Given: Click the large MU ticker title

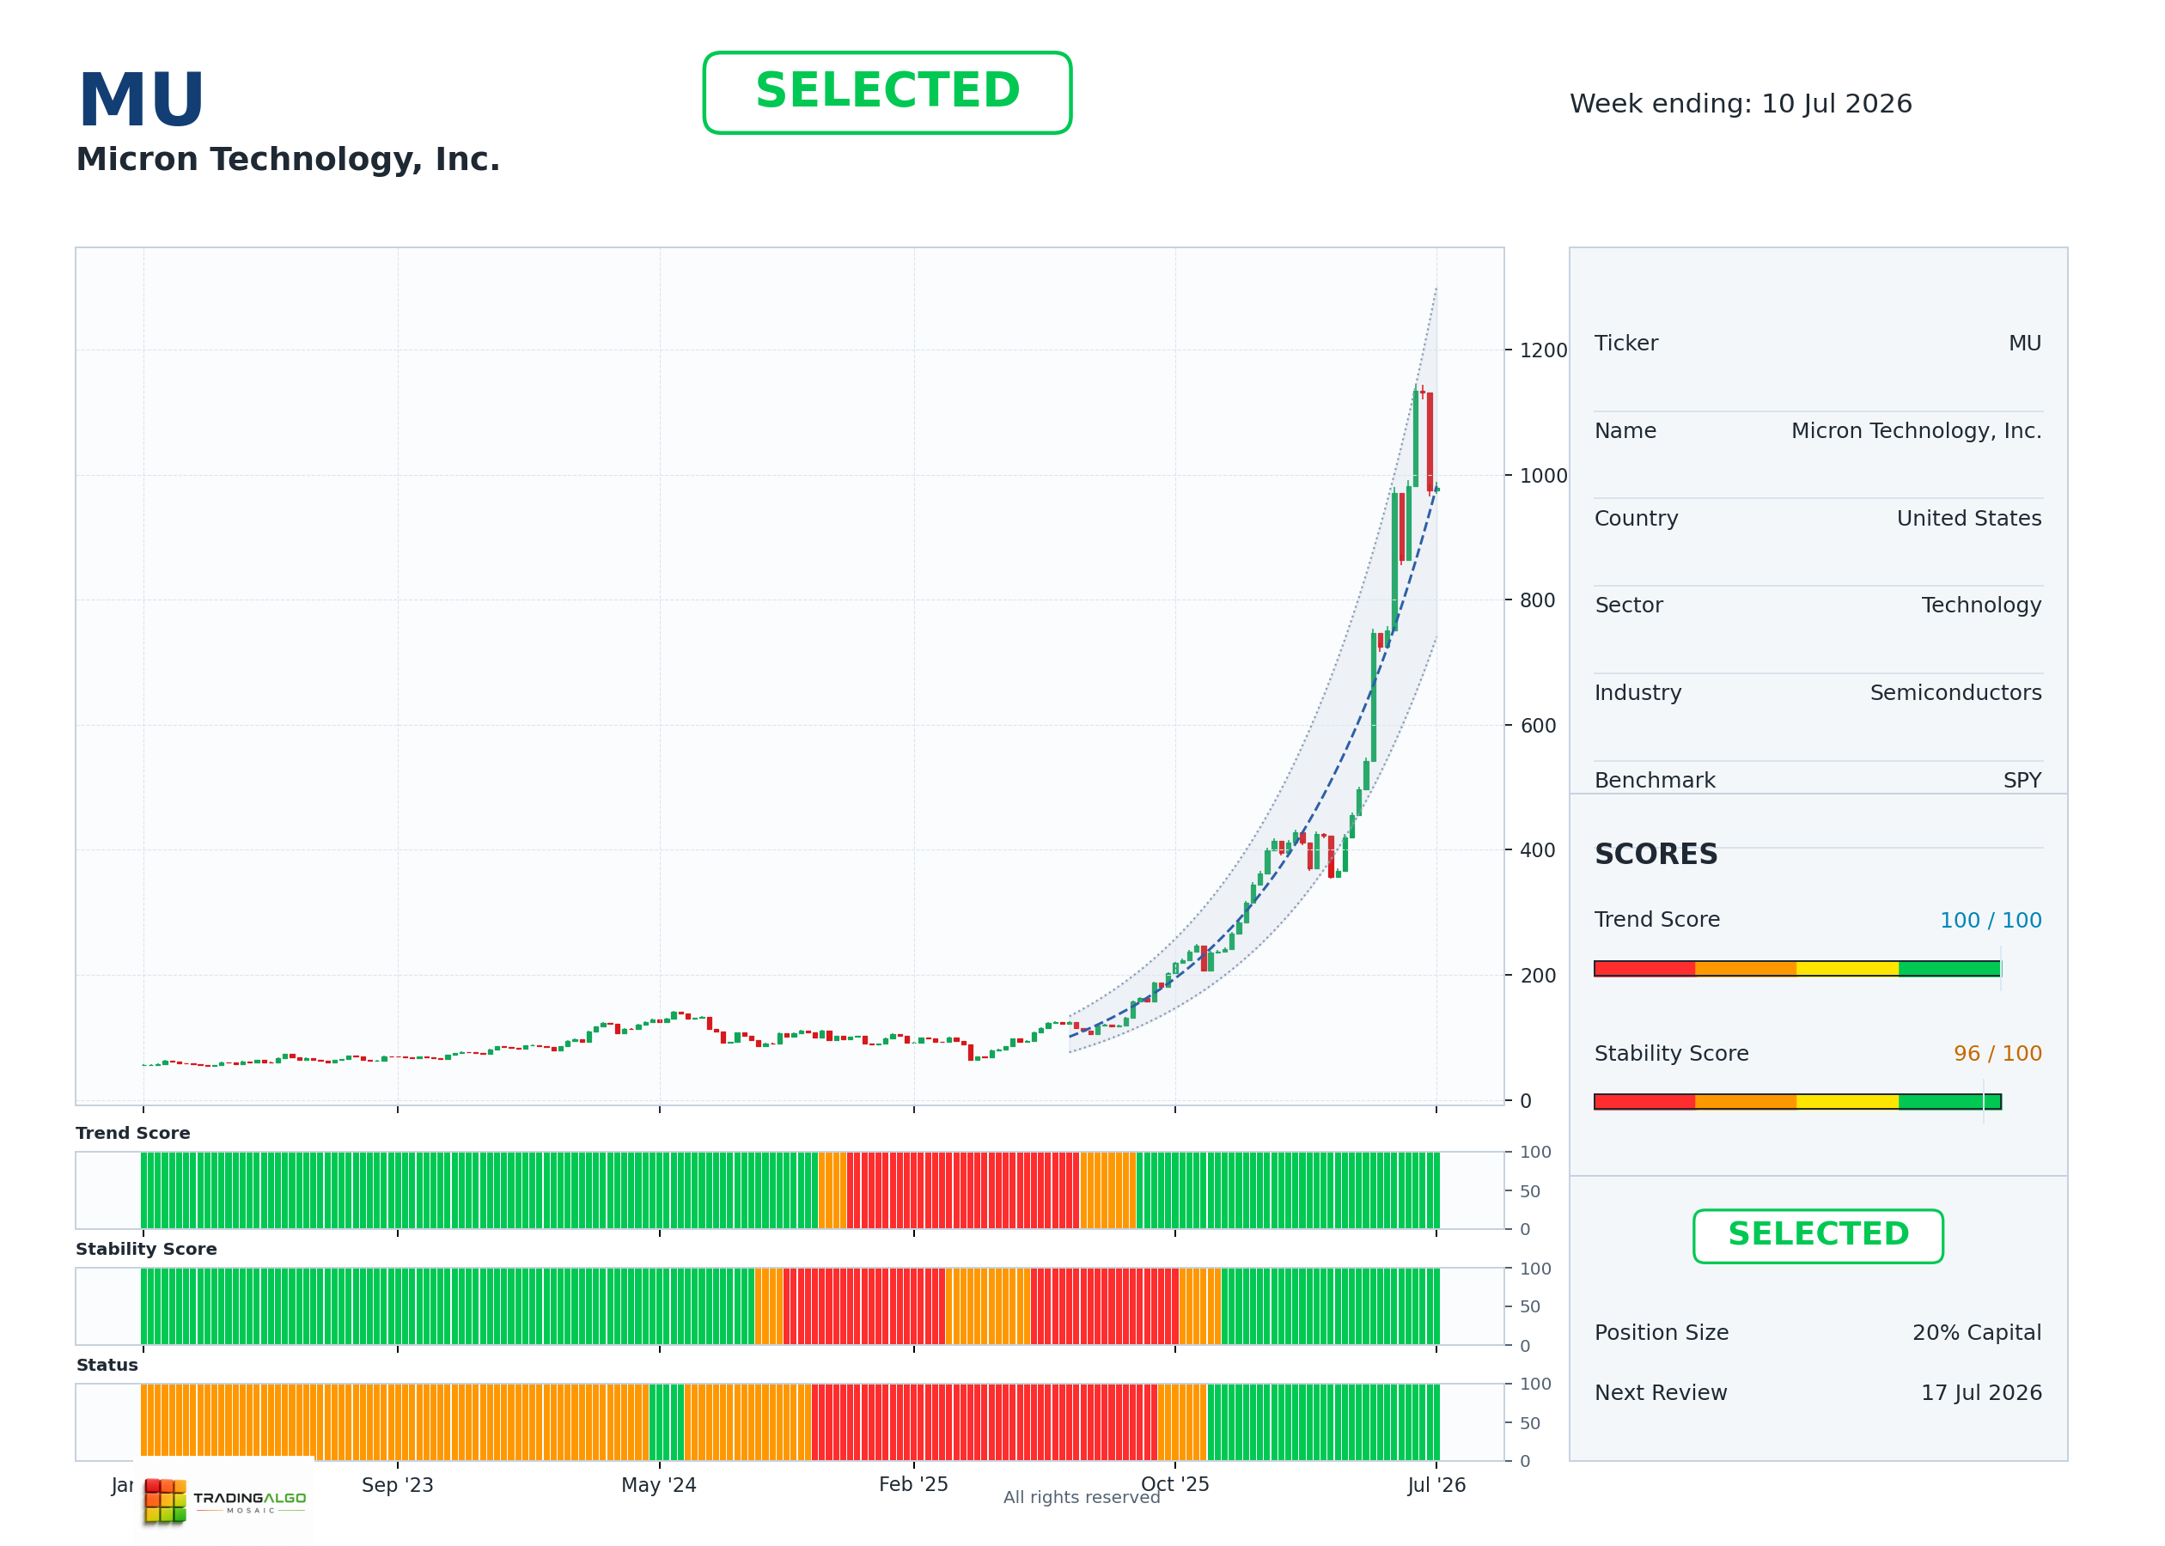Looking at the screenshot, I should [x=141, y=100].
